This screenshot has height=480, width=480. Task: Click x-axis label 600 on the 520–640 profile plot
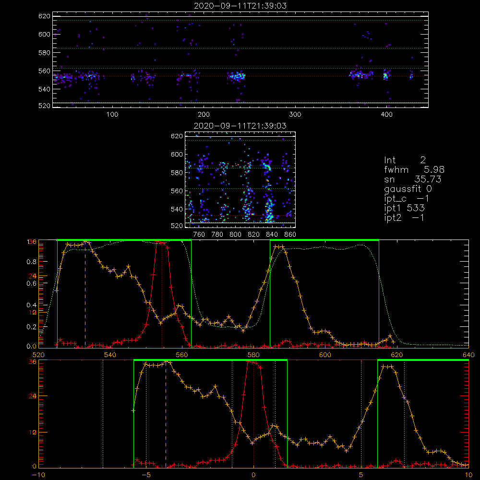pyautogui.click(x=325, y=355)
